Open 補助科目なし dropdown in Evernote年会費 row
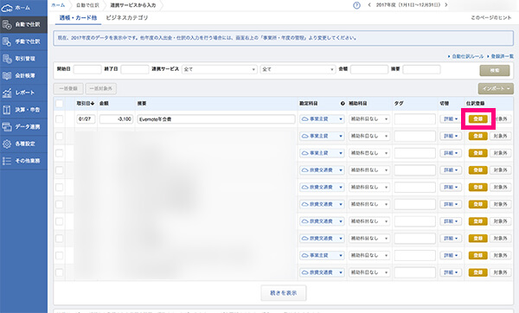Image resolution: width=519 pixels, height=313 pixels. 369,119
